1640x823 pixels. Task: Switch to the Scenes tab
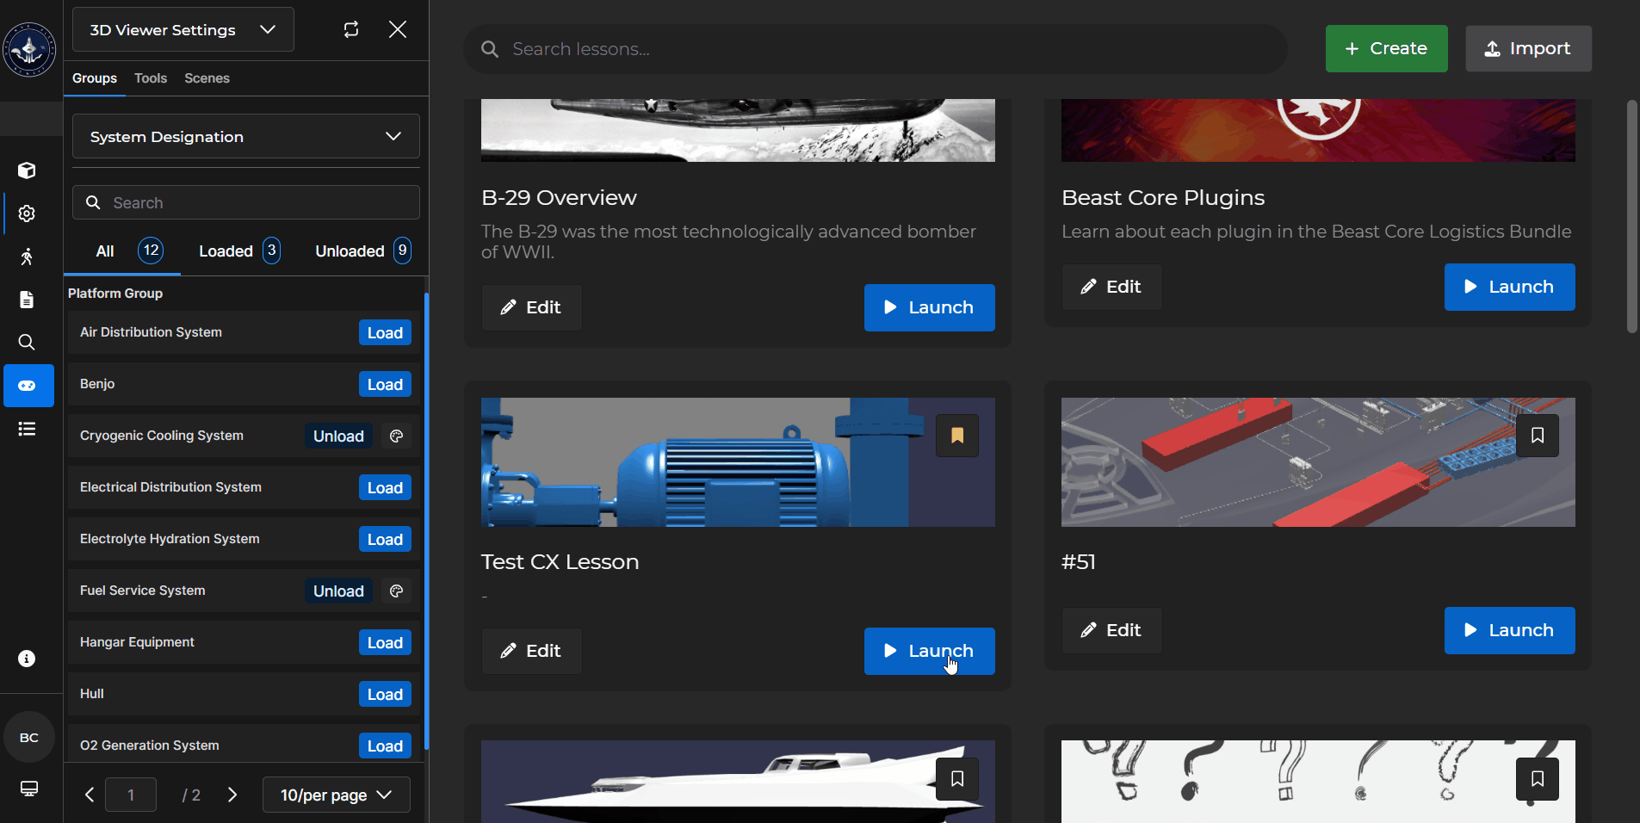(x=207, y=78)
